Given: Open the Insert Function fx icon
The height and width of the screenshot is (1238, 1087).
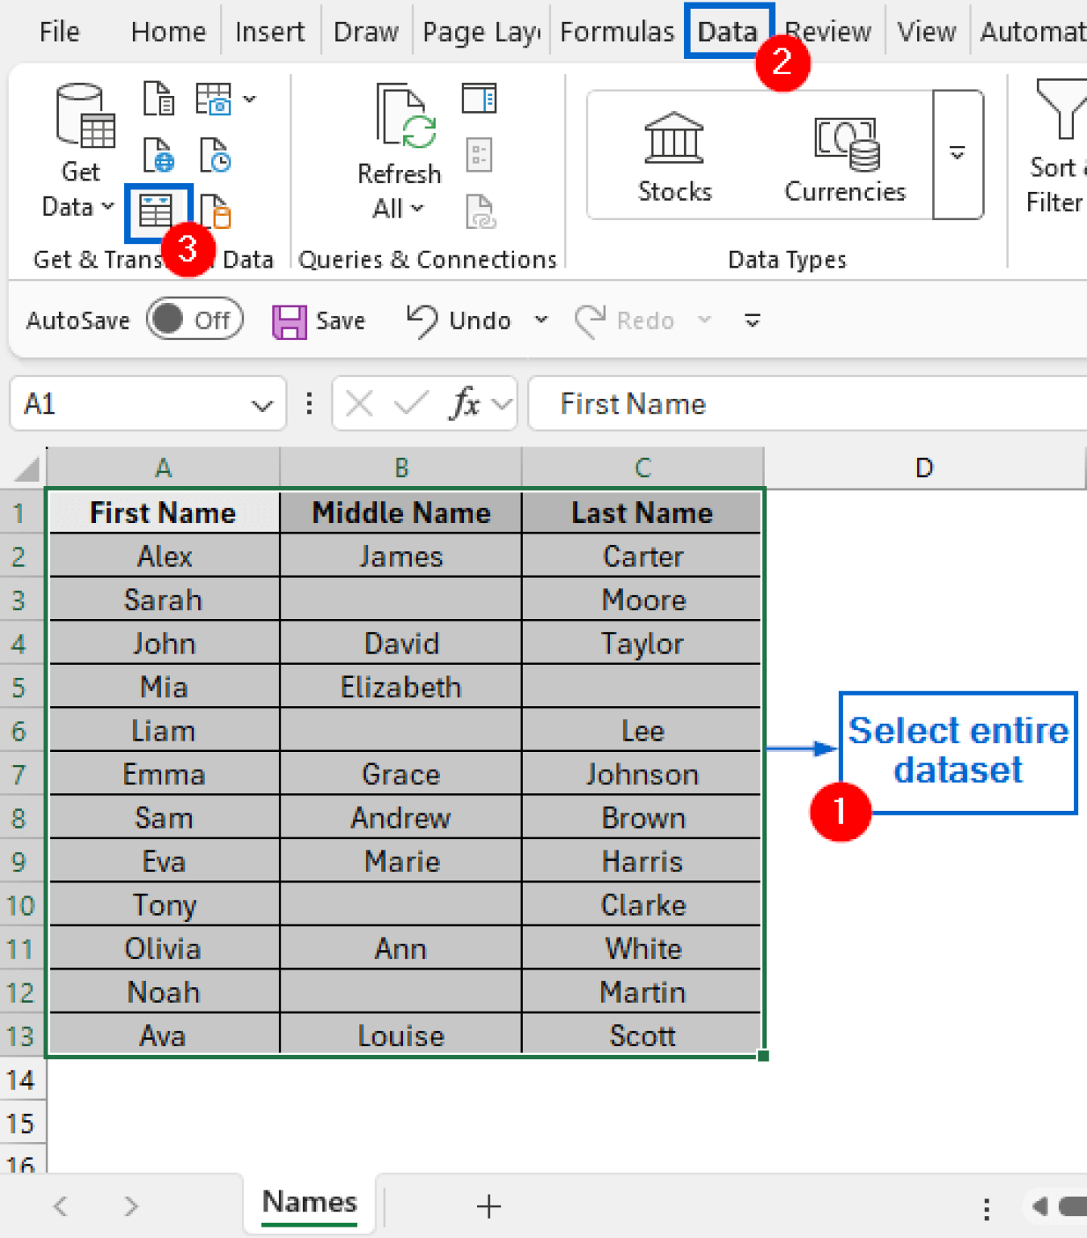Looking at the screenshot, I should (466, 403).
